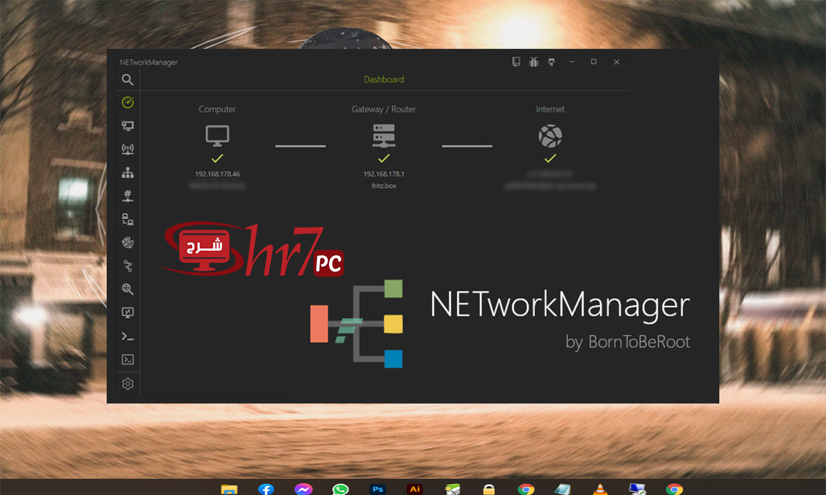Viewport: 826px width, 495px height.
Task: Click the Gateway / Router server icon
Action: click(383, 135)
